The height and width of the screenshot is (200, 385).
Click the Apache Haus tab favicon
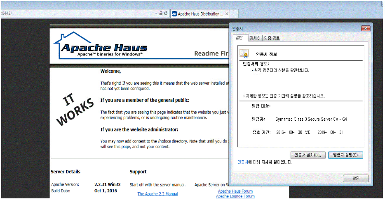[174, 14]
